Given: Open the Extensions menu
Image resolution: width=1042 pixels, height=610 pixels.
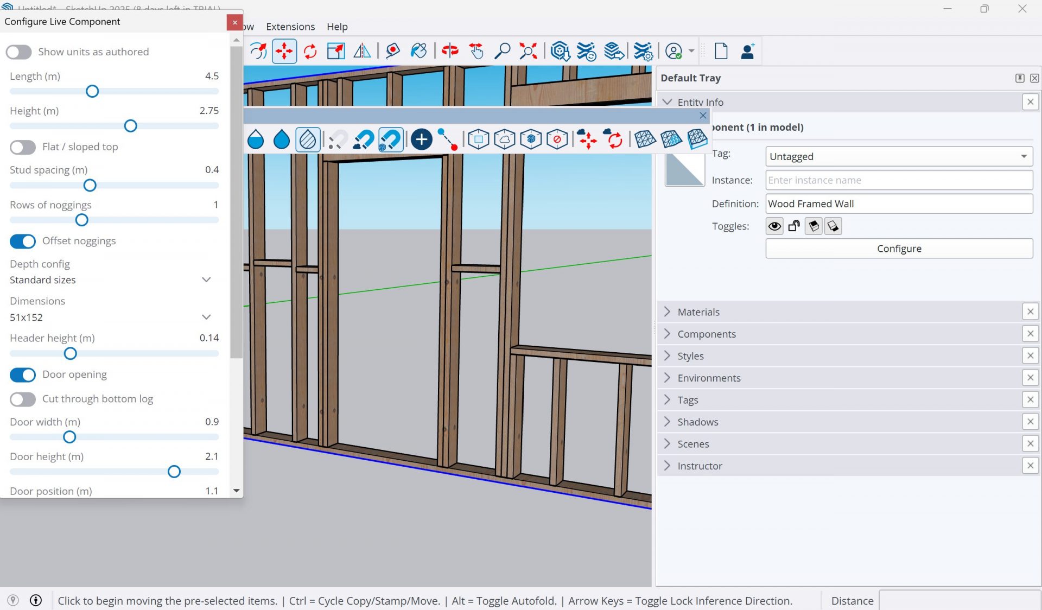Looking at the screenshot, I should [x=290, y=26].
